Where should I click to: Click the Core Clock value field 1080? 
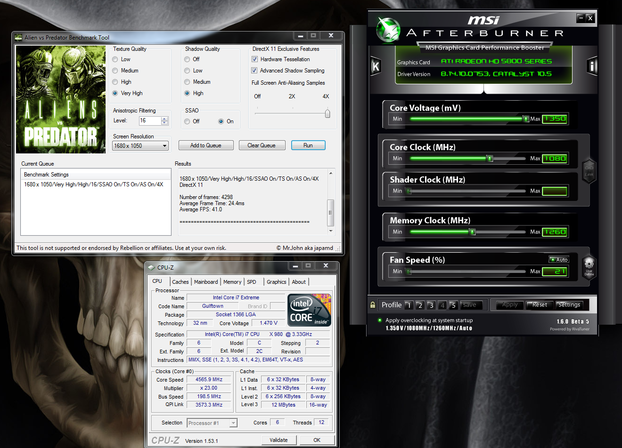click(555, 158)
